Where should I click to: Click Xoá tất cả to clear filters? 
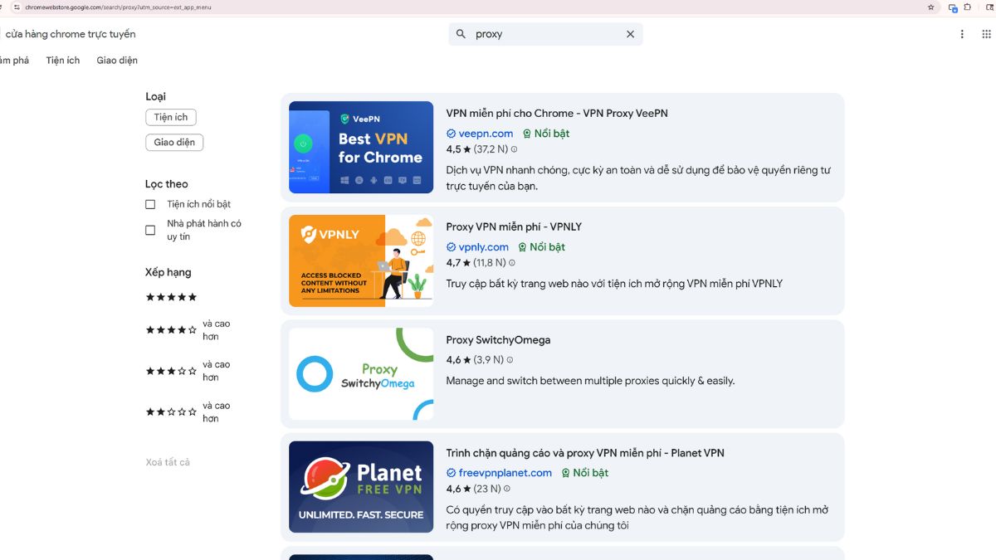[x=168, y=462]
